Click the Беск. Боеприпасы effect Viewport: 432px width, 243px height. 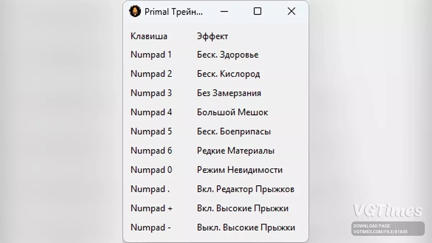(234, 132)
